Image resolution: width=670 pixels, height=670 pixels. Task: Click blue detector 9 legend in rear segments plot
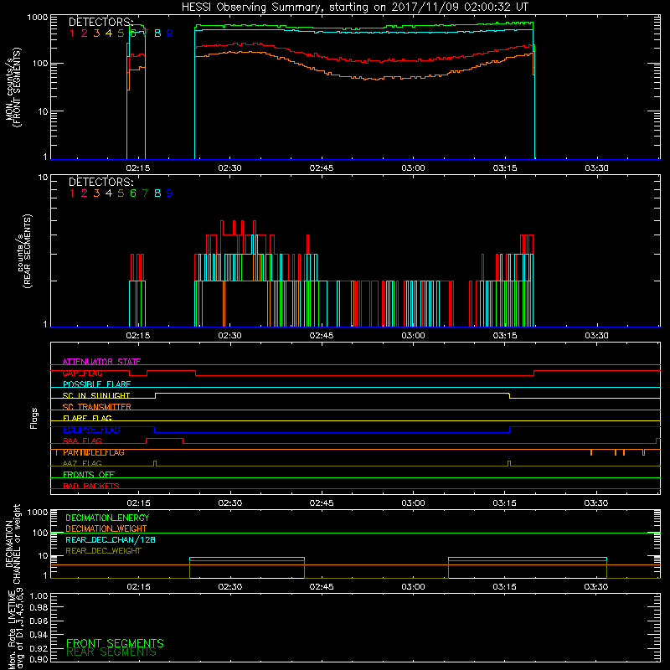pos(170,193)
